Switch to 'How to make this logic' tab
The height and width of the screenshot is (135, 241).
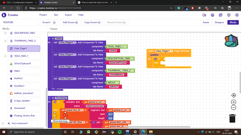(95, 2)
